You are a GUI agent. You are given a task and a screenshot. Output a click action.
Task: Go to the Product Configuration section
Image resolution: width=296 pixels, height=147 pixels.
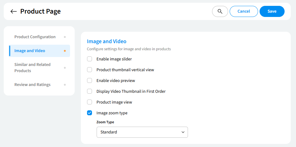[35, 37]
